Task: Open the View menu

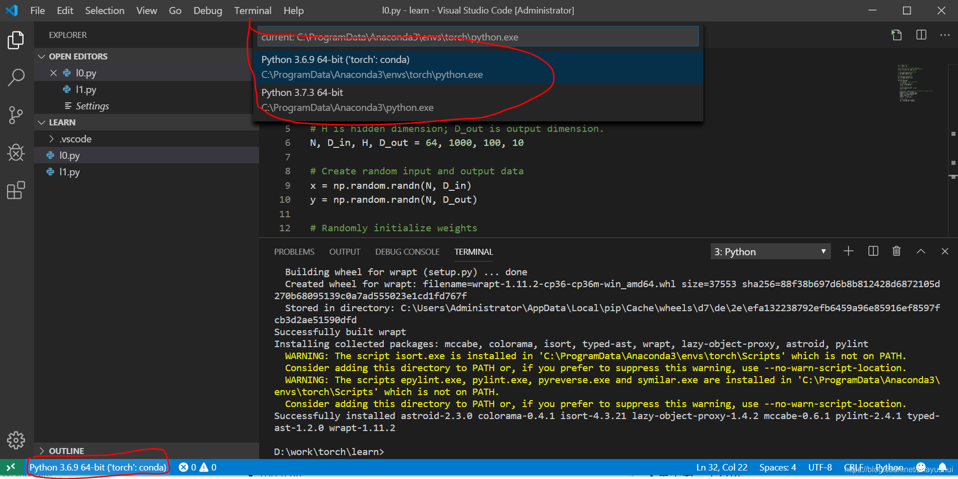Action: [147, 10]
